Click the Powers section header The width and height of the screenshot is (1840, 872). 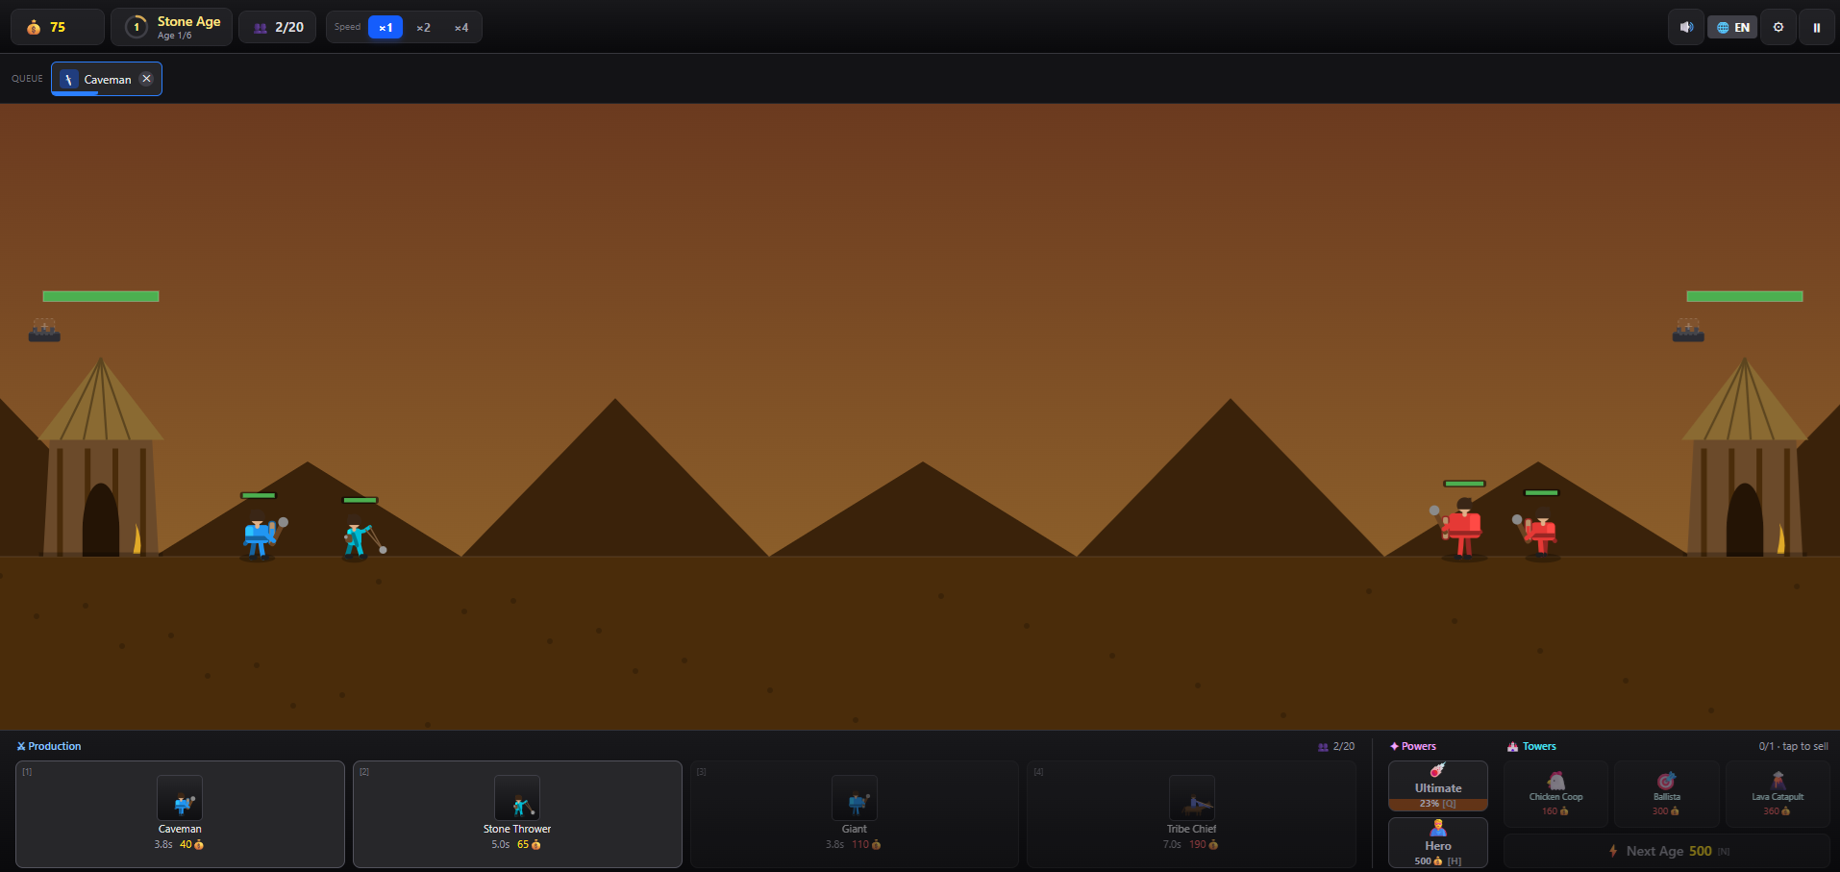tap(1413, 746)
